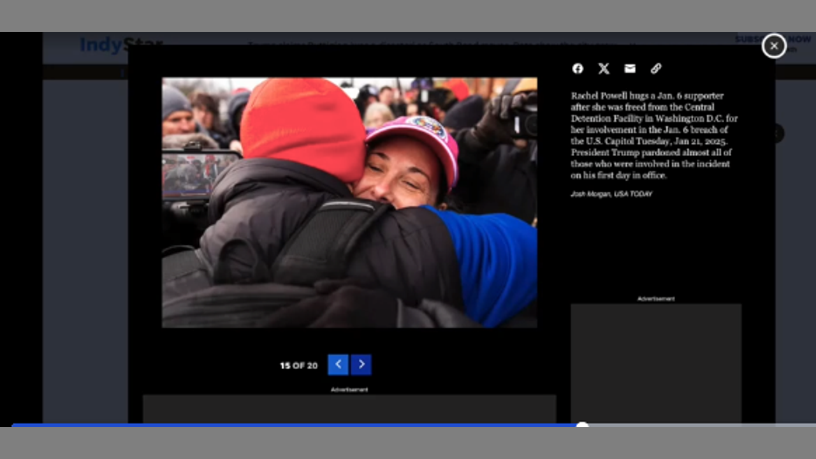Viewport: 816px width, 459px height.
Task: Open the right sidebar advertisement box
Action: coord(655,362)
